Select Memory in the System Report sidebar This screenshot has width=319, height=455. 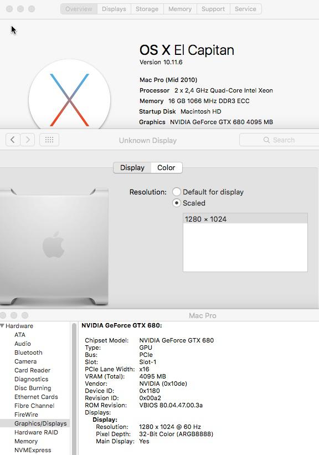26,441
